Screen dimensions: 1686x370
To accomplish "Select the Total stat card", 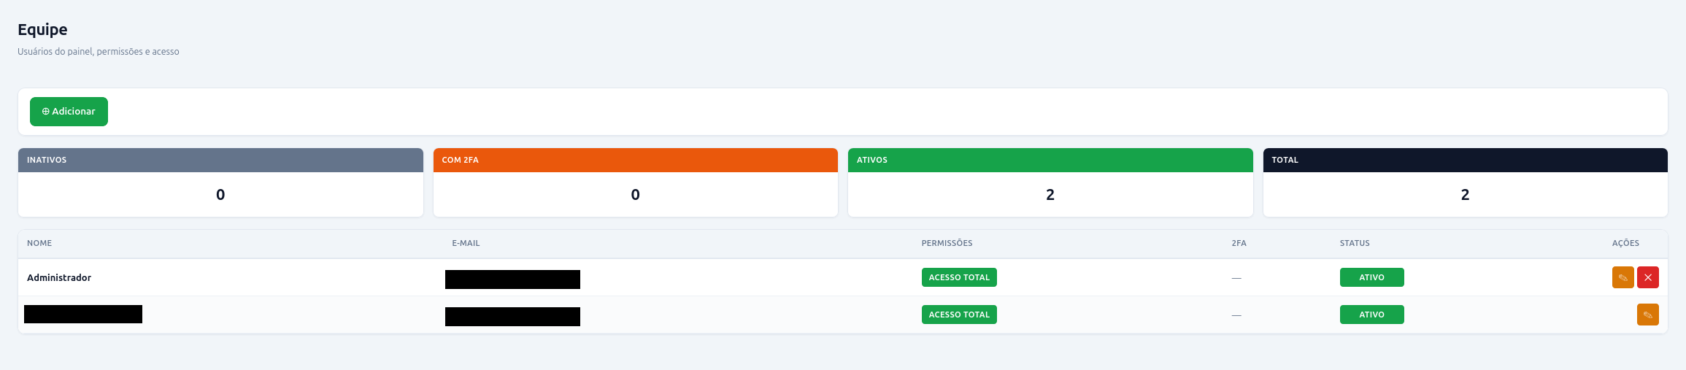I will tap(1465, 182).
